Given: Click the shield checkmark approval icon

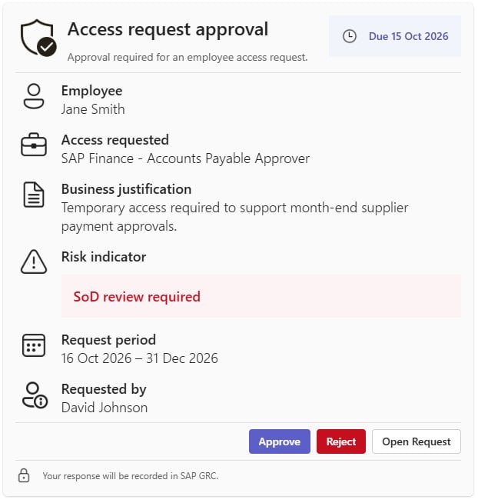Looking at the screenshot, I should (x=38, y=38).
